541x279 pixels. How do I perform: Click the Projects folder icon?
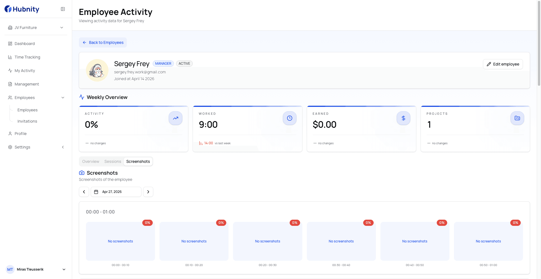tap(517, 118)
